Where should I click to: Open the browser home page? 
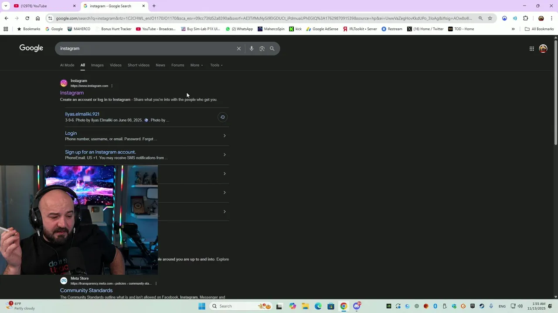38,18
